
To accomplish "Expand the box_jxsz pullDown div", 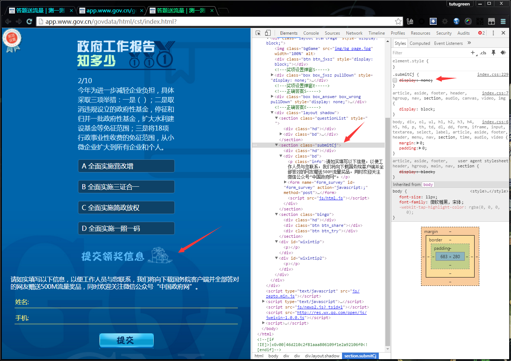I will tap(272, 75).
